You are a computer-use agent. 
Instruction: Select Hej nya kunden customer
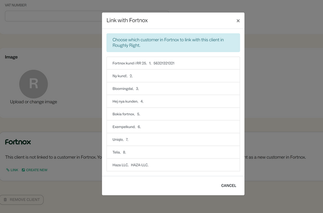[x=173, y=101]
